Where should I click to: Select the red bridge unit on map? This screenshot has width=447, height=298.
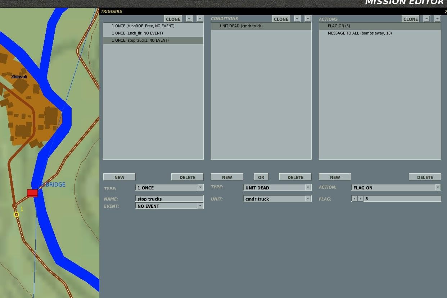[32, 193]
